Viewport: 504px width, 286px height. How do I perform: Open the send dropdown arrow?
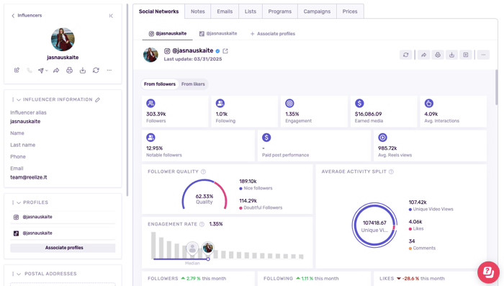click(x=47, y=71)
